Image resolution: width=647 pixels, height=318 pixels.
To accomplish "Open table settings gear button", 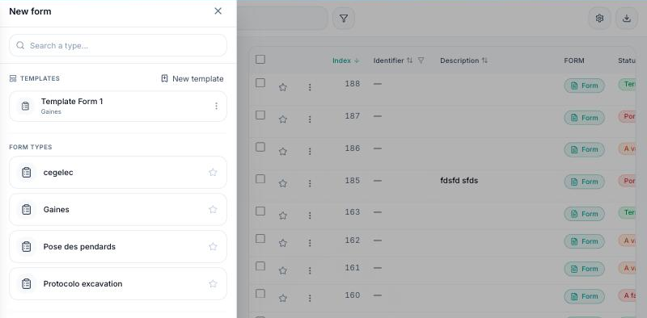I will tap(599, 18).
